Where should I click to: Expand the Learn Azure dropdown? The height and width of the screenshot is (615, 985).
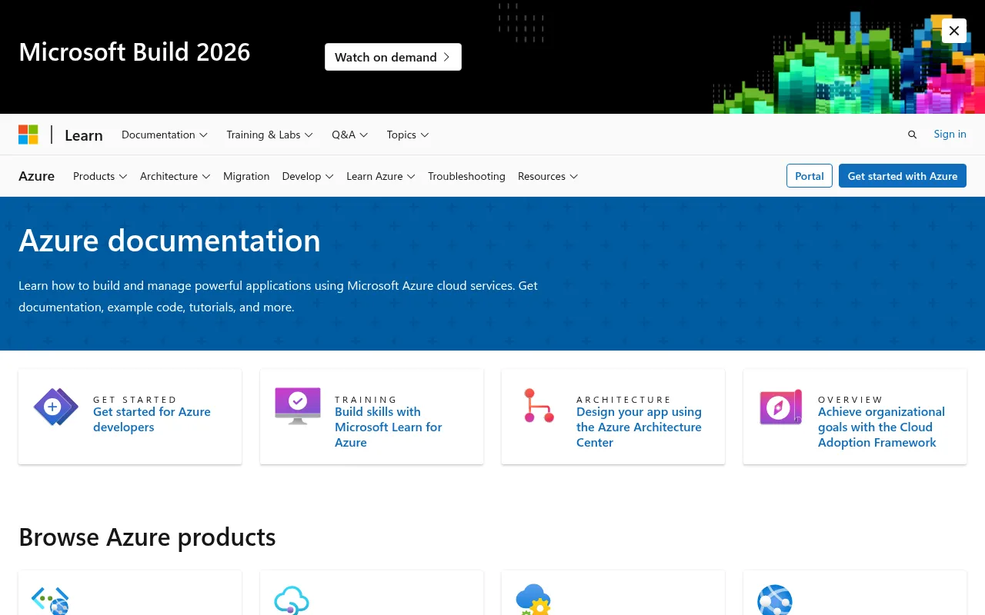point(381,176)
